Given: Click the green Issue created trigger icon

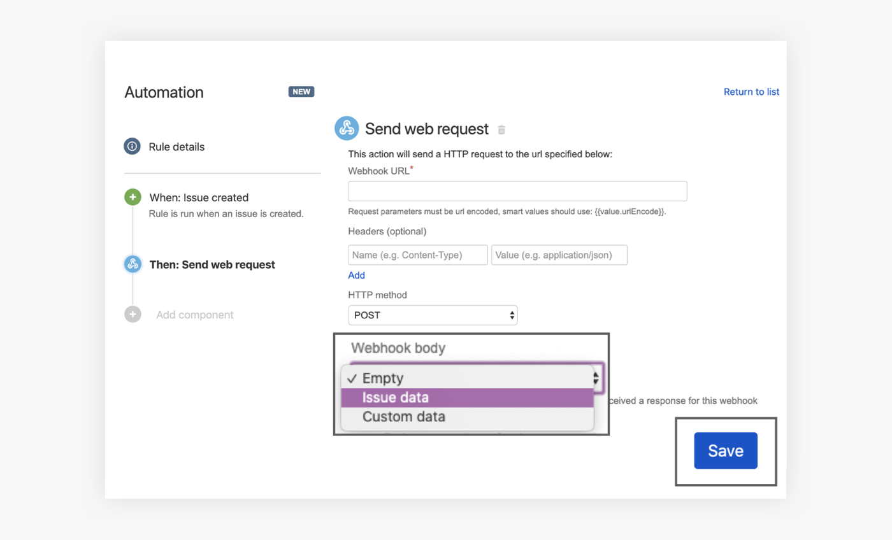Looking at the screenshot, I should [132, 197].
